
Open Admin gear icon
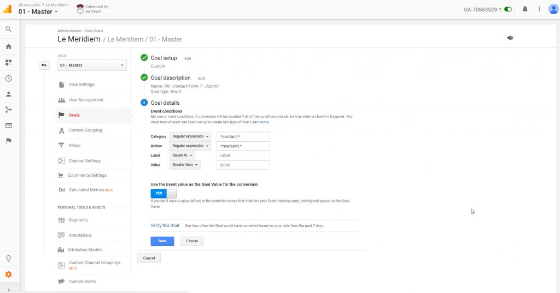(x=9, y=274)
